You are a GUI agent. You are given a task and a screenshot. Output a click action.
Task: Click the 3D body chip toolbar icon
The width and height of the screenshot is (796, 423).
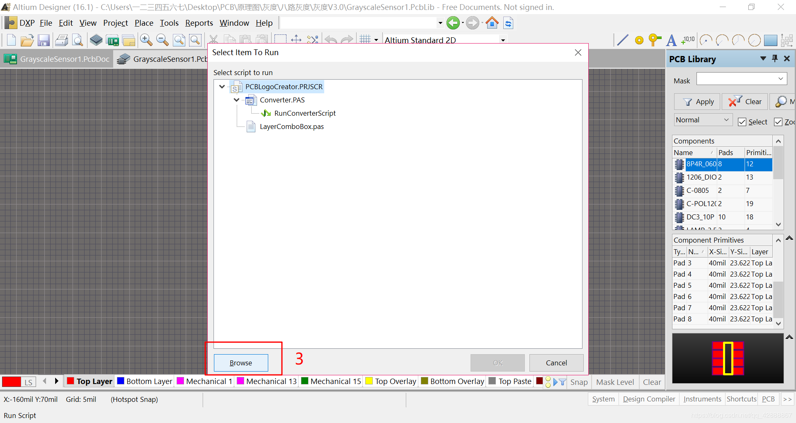(96, 40)
